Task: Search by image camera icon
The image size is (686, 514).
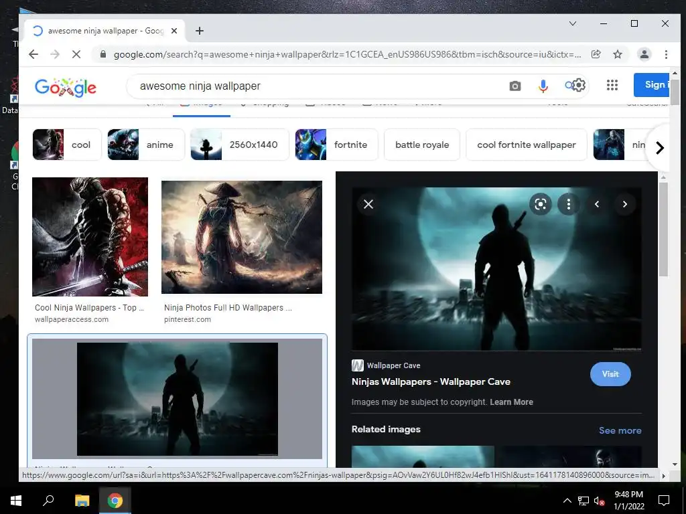Action: (515, 86)
